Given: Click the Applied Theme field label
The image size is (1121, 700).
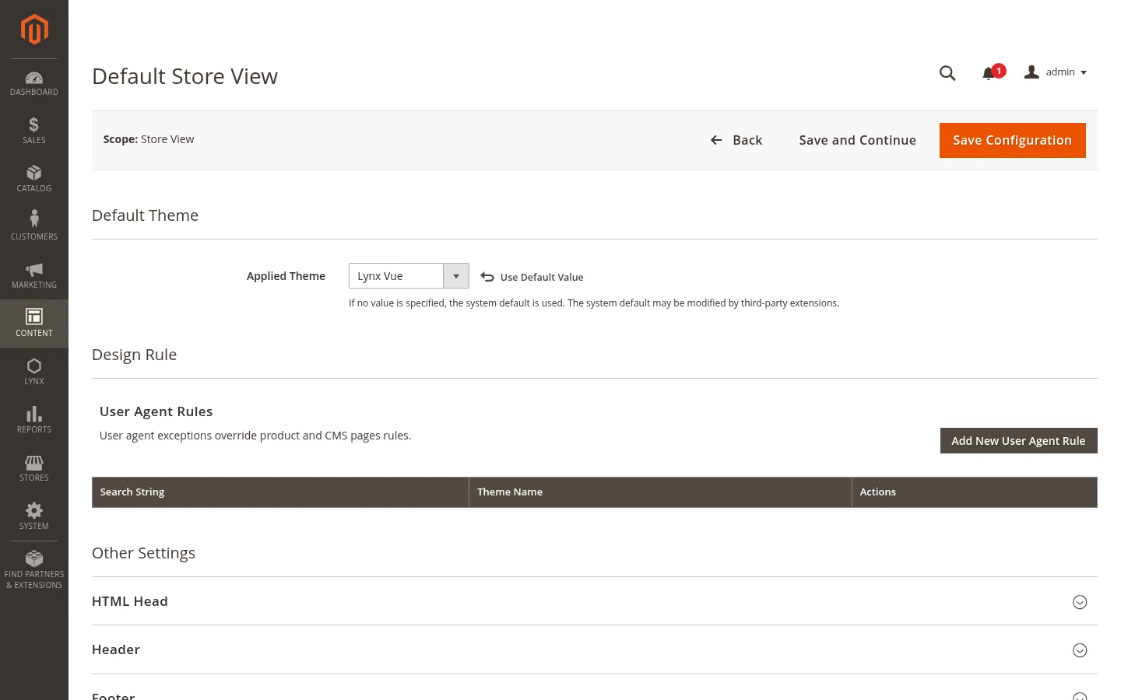Looking at the screenshot, I should click(286, 276).
